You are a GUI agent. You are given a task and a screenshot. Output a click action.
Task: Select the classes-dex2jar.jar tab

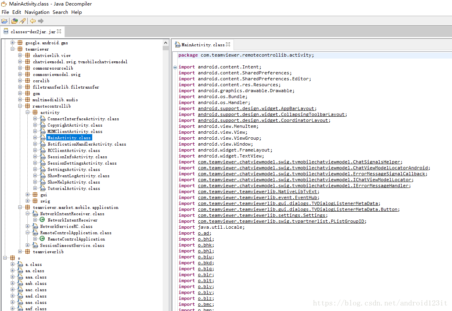tap(32, 32)
